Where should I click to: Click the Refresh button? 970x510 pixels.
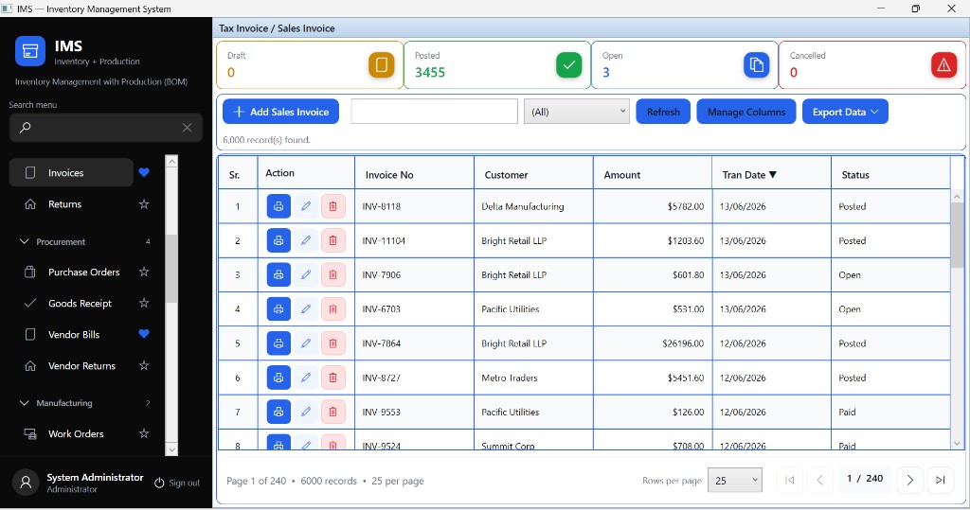tap(663, 112)
